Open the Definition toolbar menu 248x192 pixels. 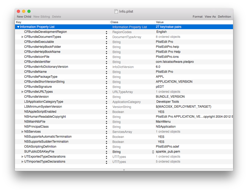click(224, 17)
